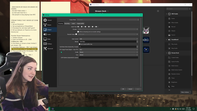Open Stream Deck device selector dropdown
The image size is (197, 111).
pos(102,11)
